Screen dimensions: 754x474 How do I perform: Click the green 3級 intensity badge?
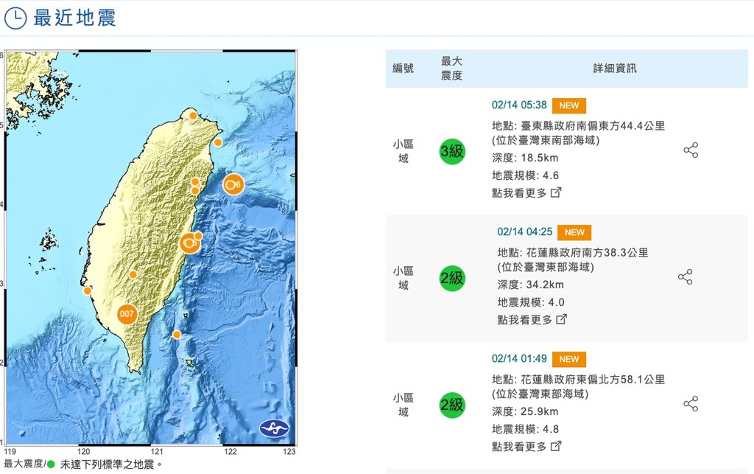coord(451,151)
